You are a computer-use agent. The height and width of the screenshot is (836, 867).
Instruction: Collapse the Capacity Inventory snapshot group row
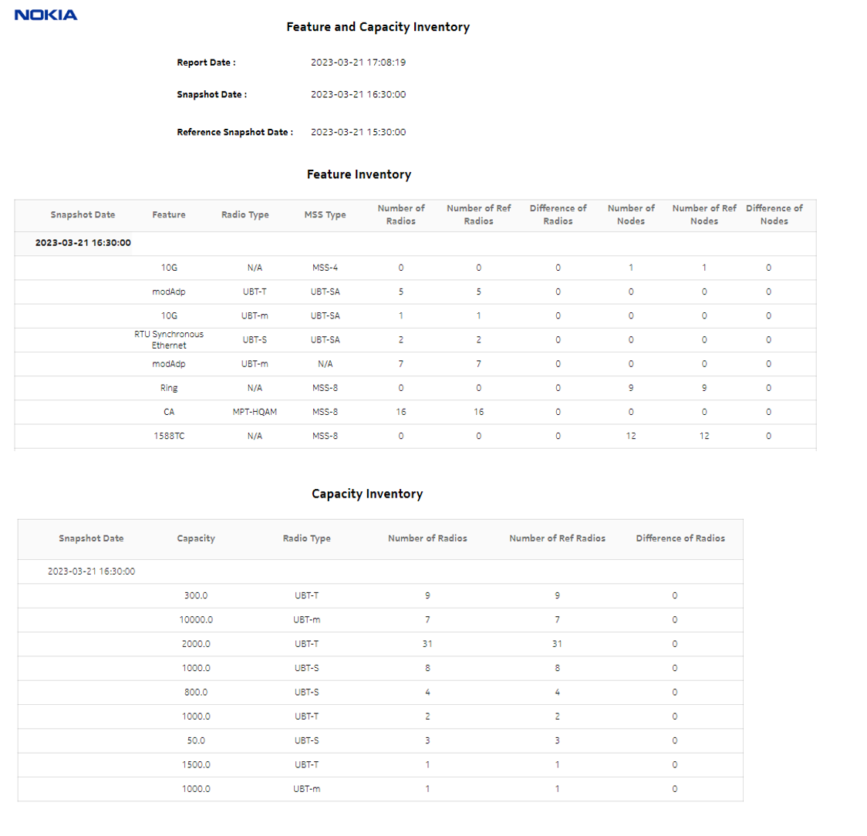coord(91,571)
